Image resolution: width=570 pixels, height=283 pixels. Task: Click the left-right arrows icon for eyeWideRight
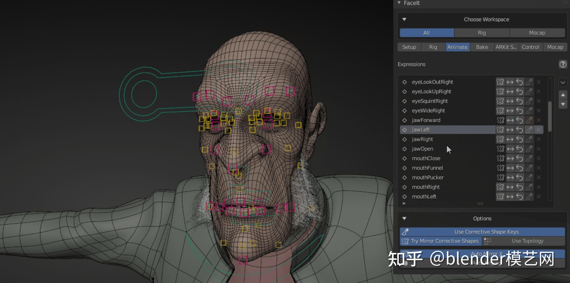tap(510, 111)
